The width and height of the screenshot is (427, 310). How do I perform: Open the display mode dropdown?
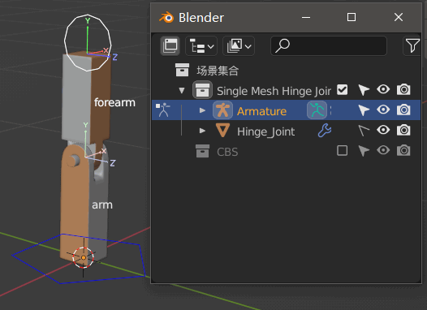(x=201, y=45)
